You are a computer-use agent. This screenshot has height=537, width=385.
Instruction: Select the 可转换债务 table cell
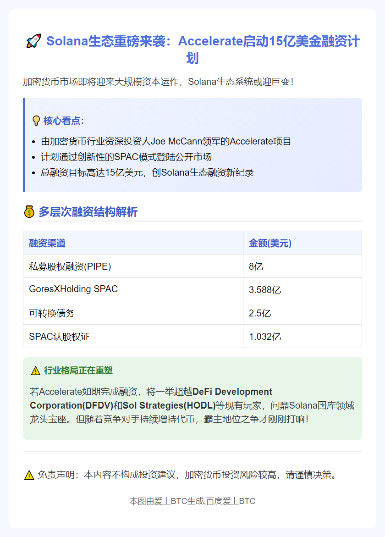click(x=133, y=313)
